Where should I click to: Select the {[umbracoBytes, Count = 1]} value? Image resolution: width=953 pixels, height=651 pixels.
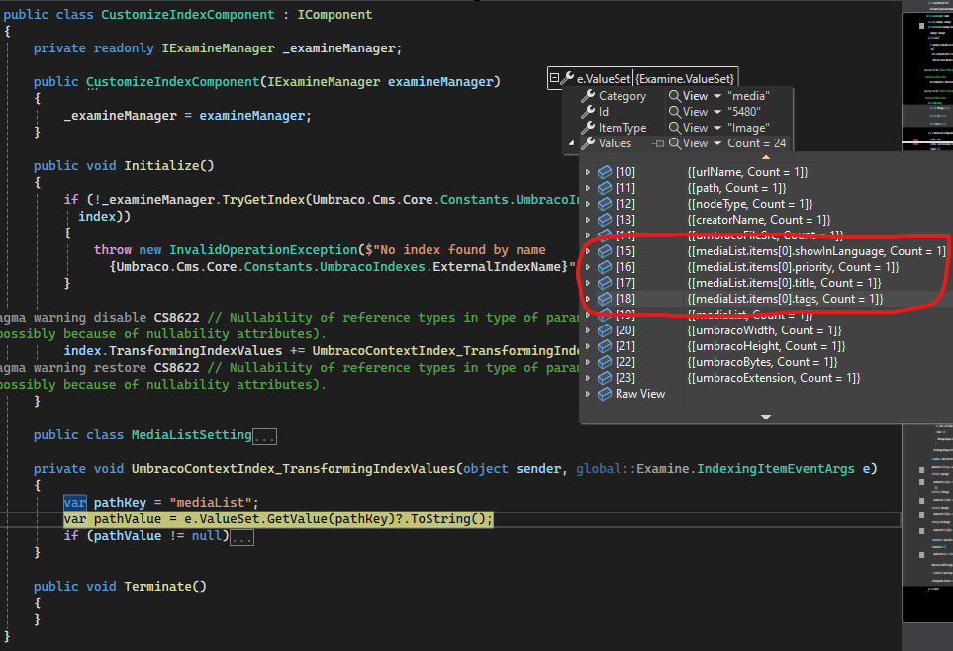(763, 362)
